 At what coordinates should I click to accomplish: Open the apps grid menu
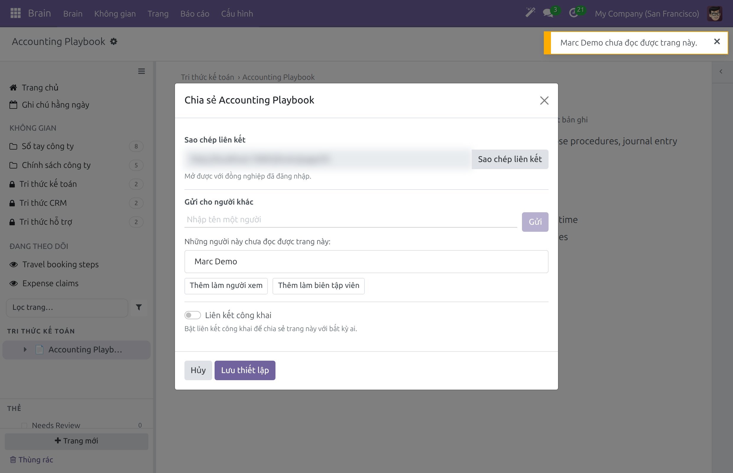15,13
